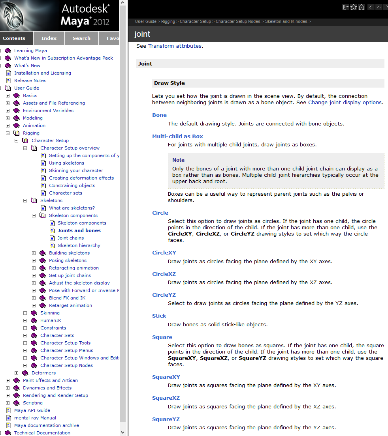Collapse the Character Setup overview node

click(x=25, y=148)
